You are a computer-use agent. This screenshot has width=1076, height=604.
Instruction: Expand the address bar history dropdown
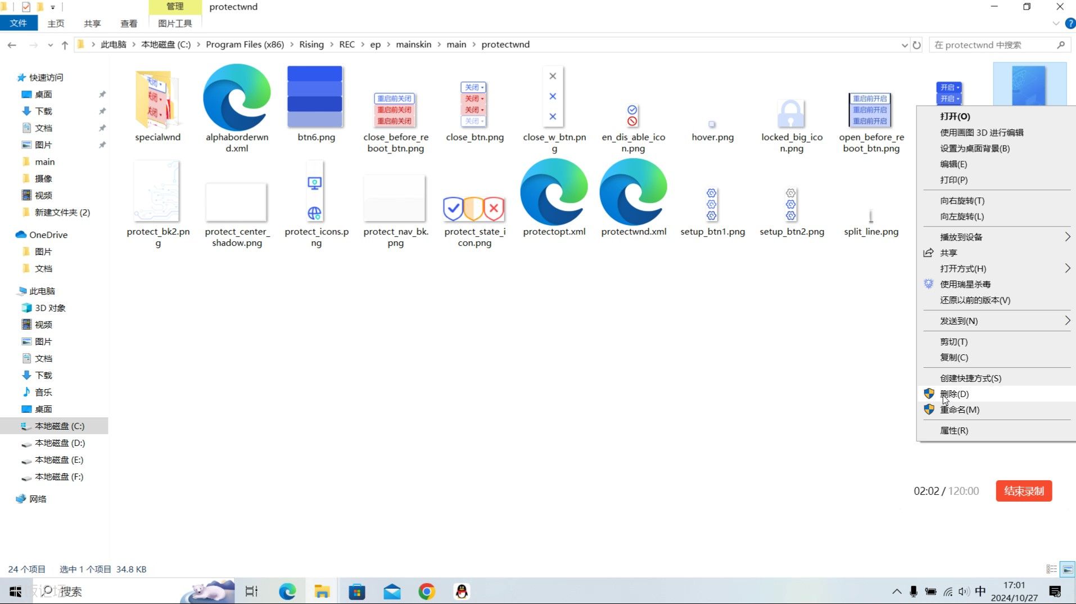(904, 45)
